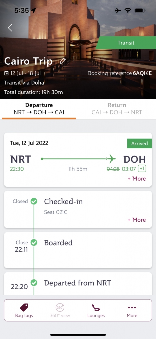Edit Cairo Trip name with pencil icon
Screen dimensions: 156x339
click(x=63, y=61)
